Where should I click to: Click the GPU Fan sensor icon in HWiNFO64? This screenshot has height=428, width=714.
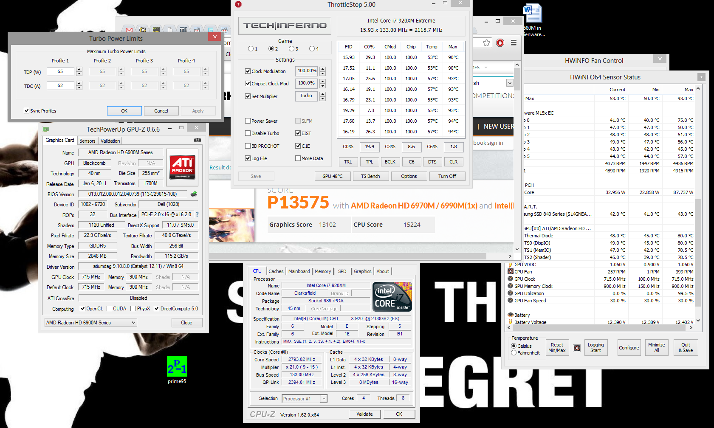[x=511, y=272]
